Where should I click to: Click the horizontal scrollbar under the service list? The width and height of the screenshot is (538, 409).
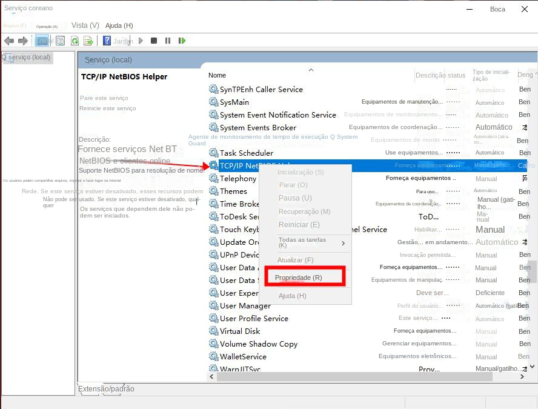tap(364, 377)
